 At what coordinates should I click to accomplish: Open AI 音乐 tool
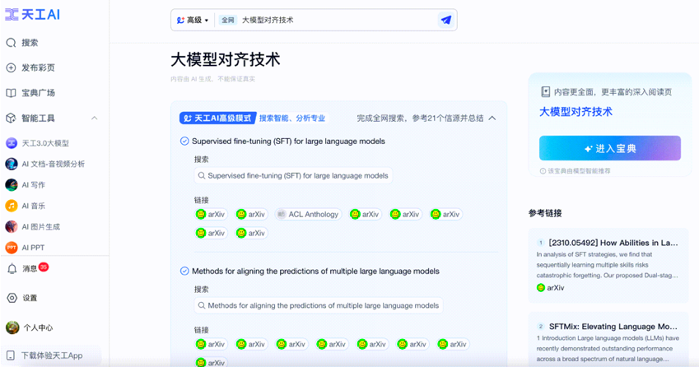(x=26, y=206)
